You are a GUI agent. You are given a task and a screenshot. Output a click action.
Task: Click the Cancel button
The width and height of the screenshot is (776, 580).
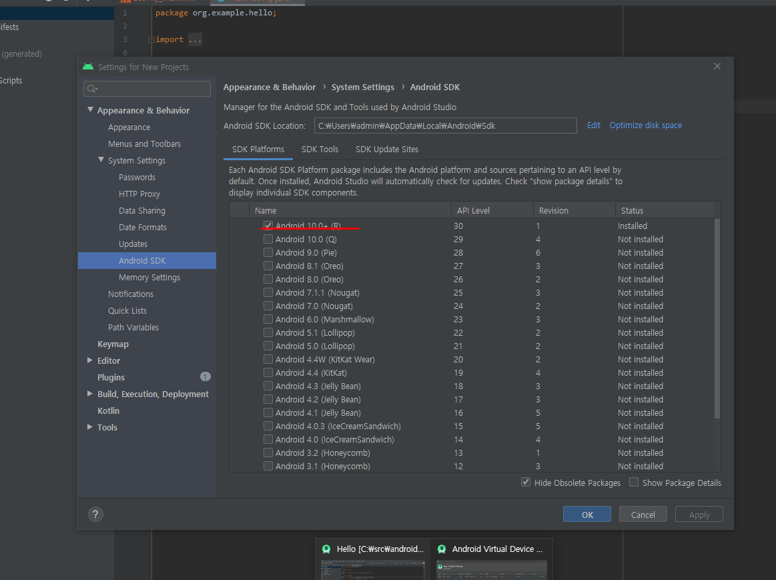pos(643,515)
